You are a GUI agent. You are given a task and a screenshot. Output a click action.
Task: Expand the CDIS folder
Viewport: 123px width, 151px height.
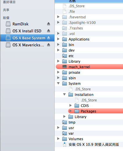71,106
